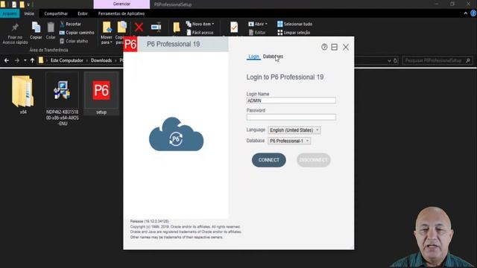The height and width of the screenshot is (268, 477).
Task: Open Ferramentas de Aplicativo tab
Action: point(121,13)
